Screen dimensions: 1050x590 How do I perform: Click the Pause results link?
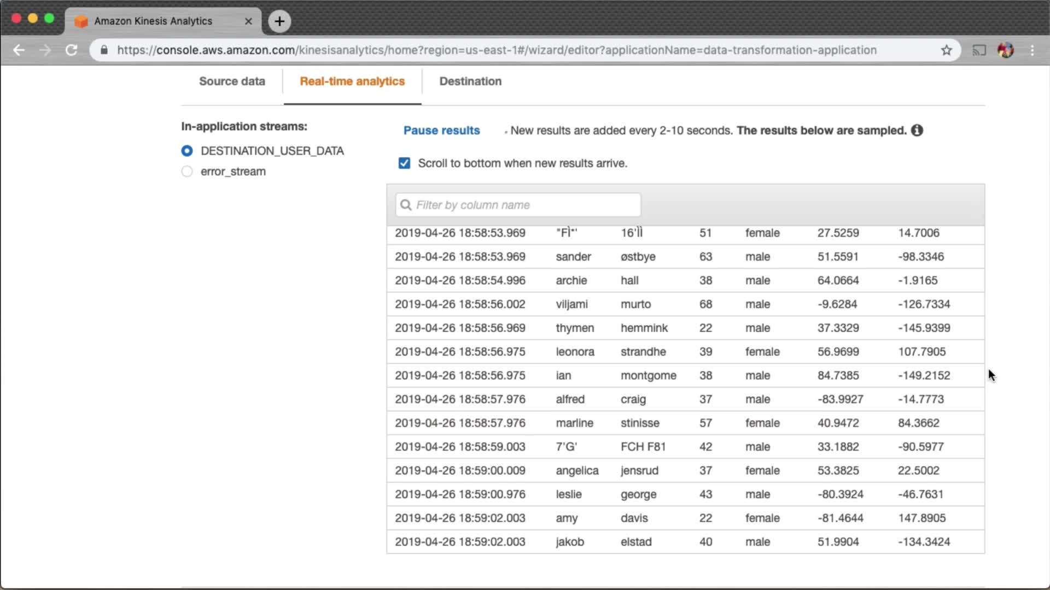tap(441, 131)
